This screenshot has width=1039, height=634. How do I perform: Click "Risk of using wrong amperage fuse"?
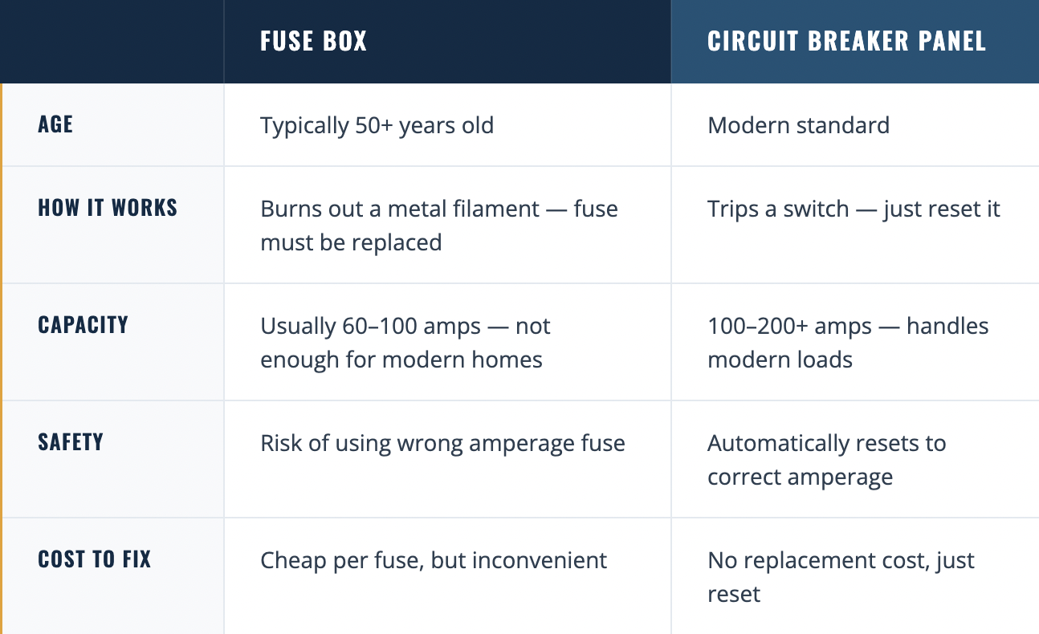click(x=442, y=444)
